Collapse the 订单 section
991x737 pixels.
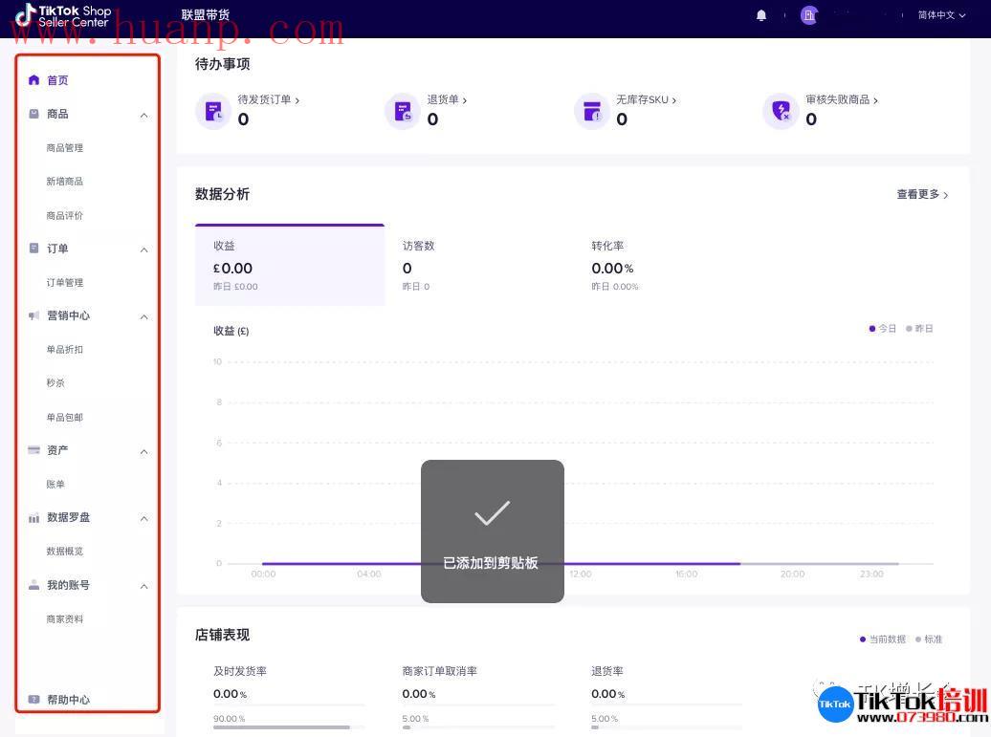tap(144, 249)
